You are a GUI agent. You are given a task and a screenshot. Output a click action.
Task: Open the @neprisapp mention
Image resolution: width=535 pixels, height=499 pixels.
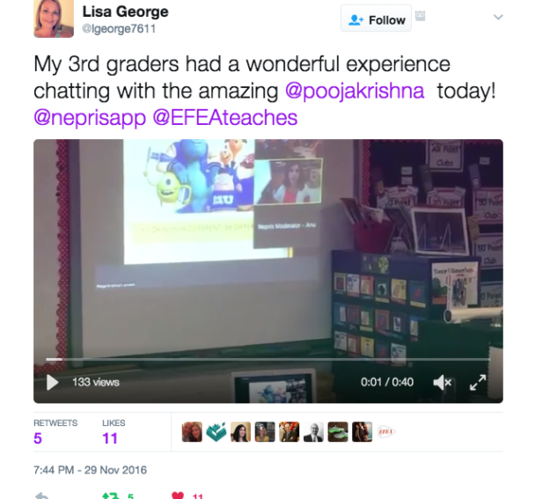90,118
